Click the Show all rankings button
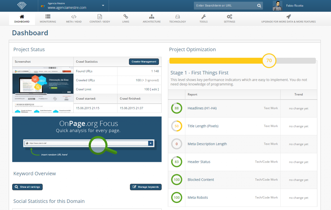This screenshot has height=210, width=331. tap(27, 187)
